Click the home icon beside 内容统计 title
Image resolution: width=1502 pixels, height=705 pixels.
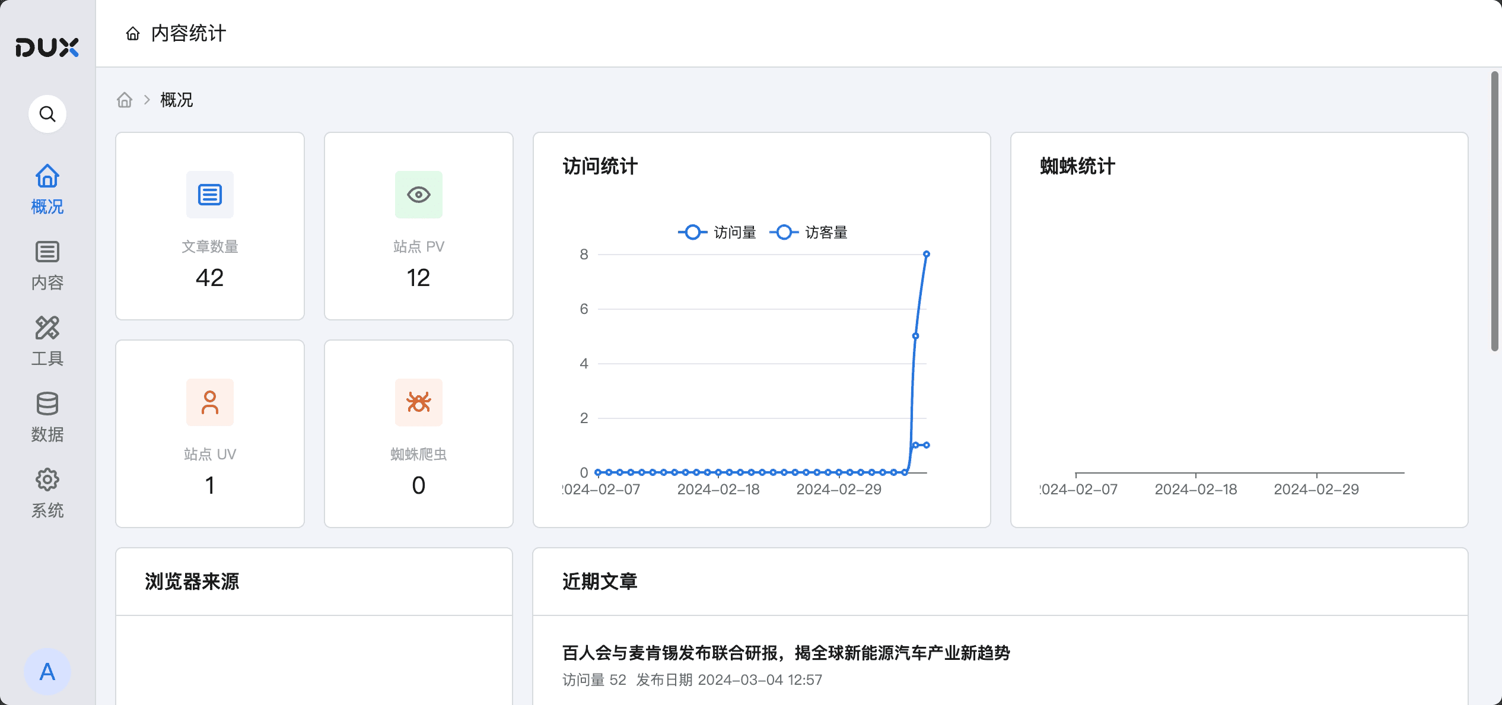click(x=133, y=33)
